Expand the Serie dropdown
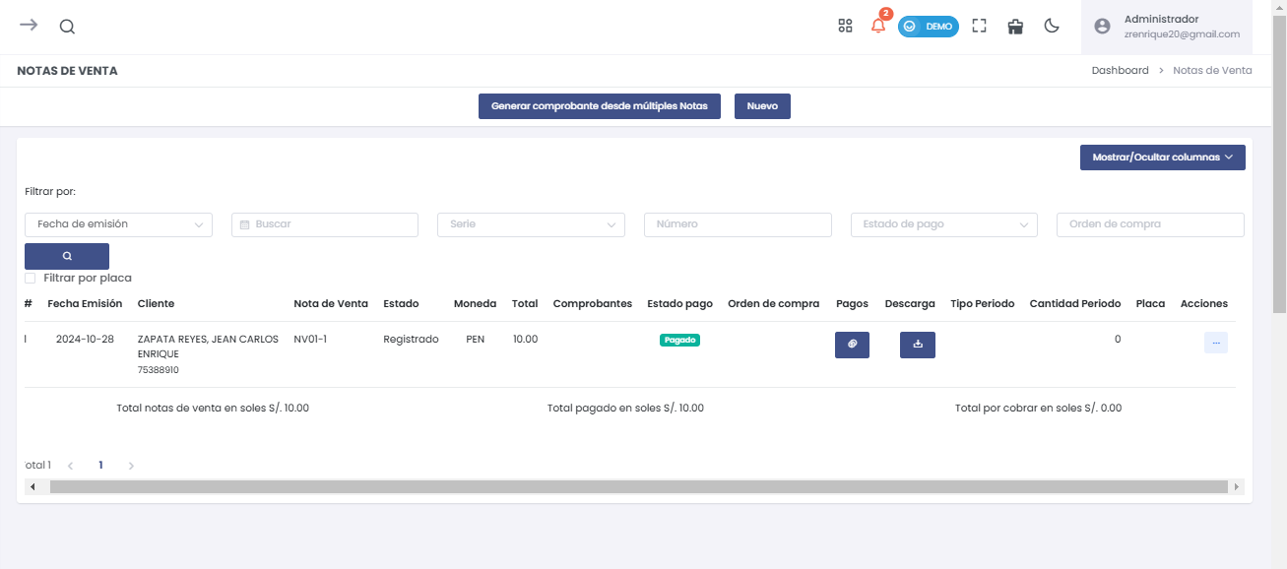This screenshot has width=1287, height=569. (x=531, y=224)
